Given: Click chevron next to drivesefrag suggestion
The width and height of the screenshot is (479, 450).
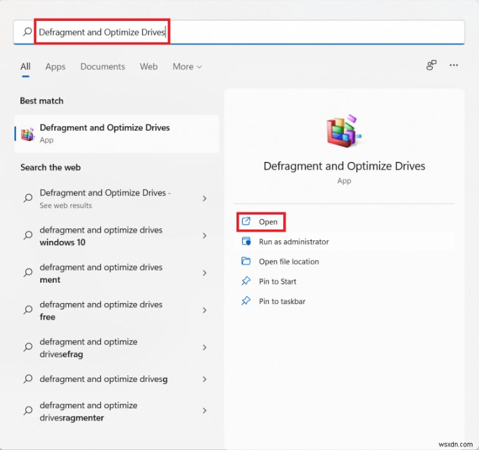Looking at the screenshot, I should point(204,348).
